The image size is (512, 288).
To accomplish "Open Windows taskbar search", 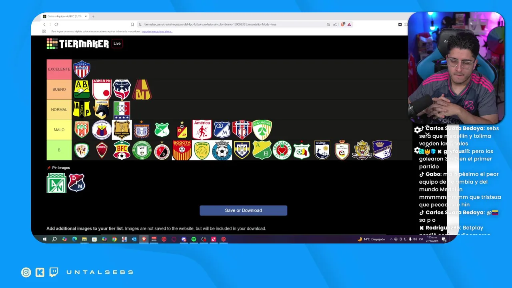I will pyautogui.click(x=54, y=239).
